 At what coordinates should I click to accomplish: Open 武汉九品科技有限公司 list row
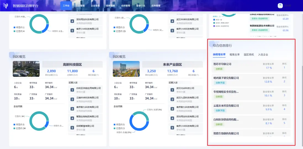click(185, 100)
